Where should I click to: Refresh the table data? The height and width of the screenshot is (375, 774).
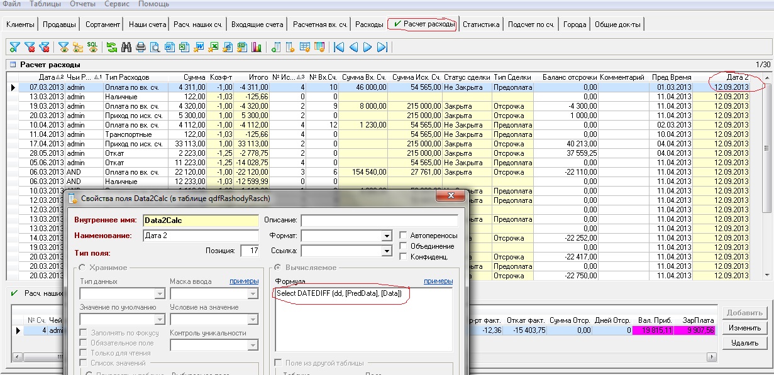click(112, 47)
